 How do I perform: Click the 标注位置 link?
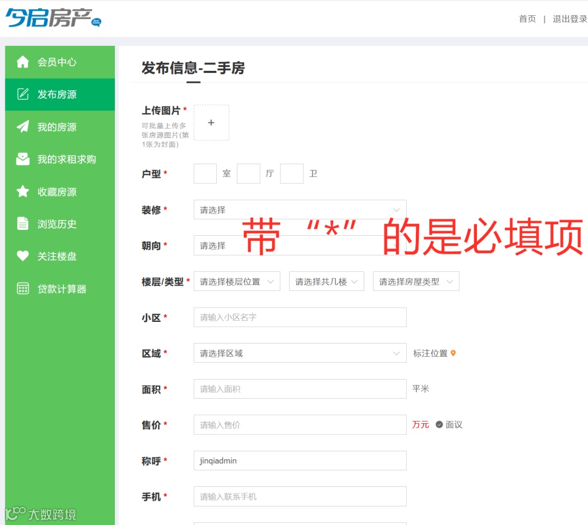431,353
